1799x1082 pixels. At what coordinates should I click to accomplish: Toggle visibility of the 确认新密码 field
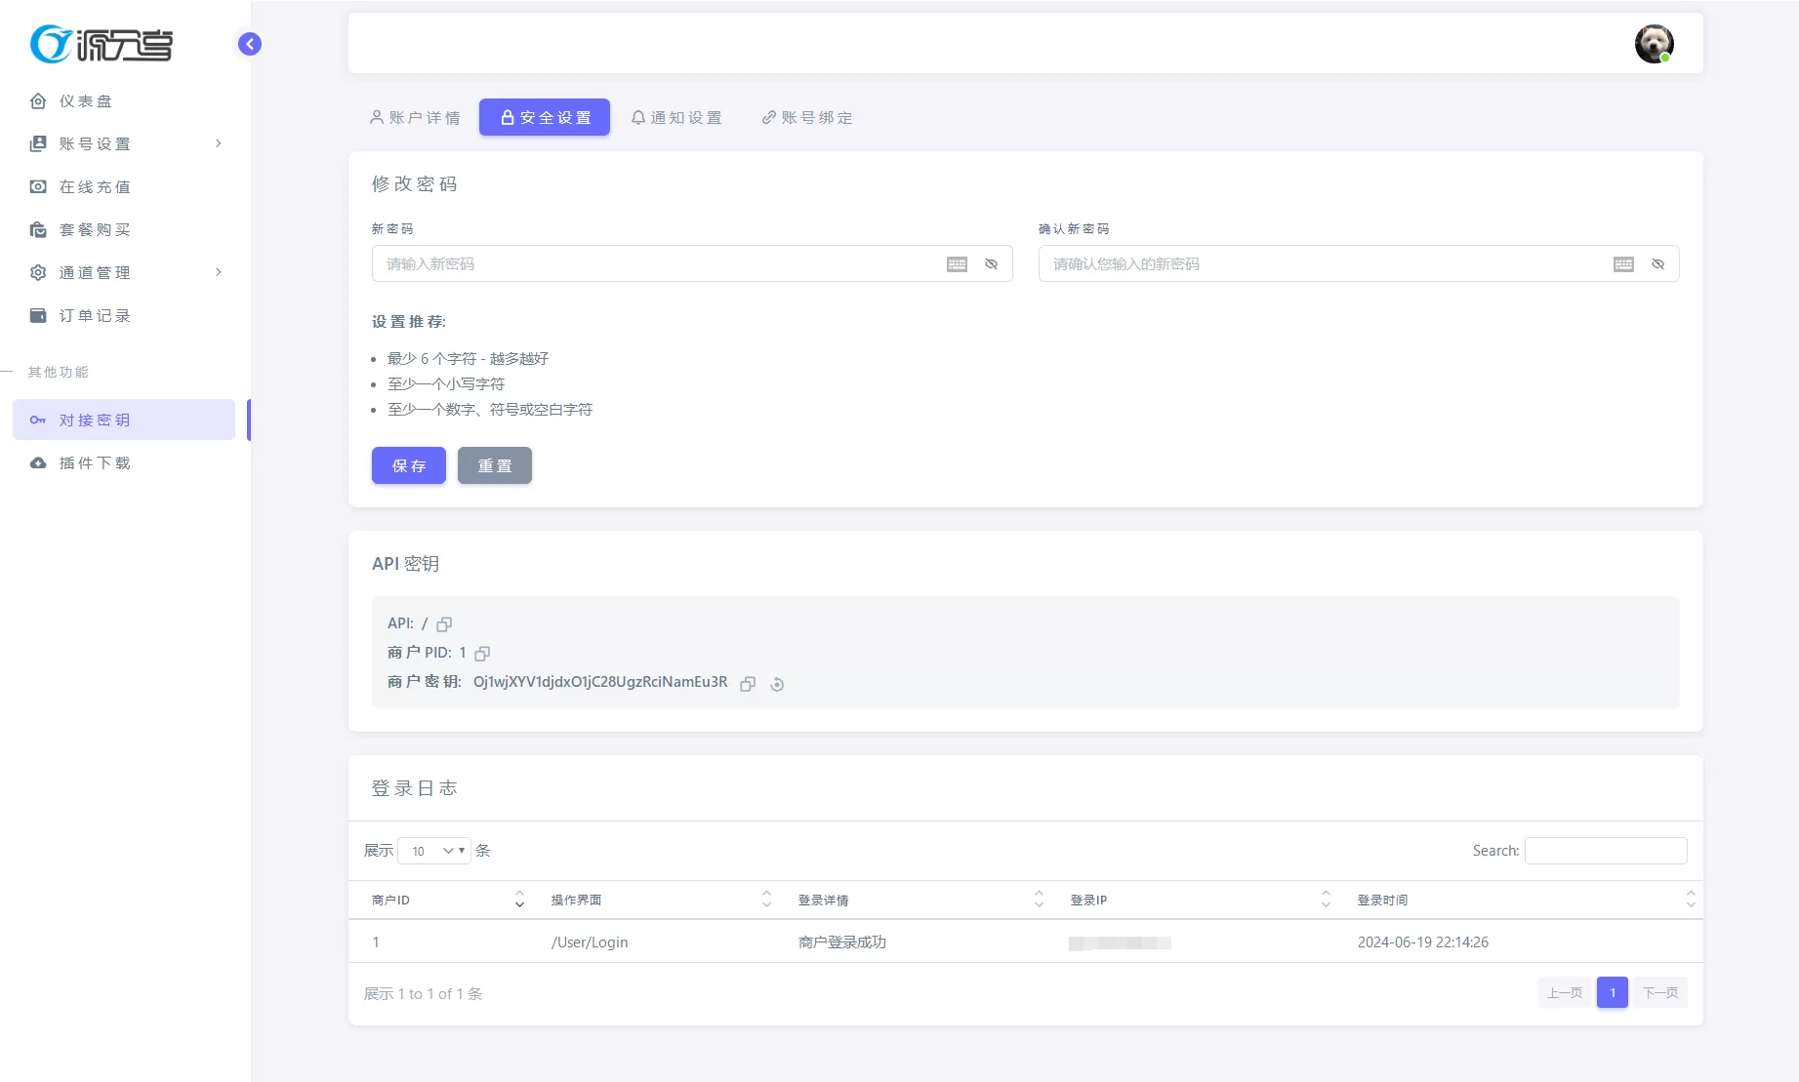tap(1657, 263)
